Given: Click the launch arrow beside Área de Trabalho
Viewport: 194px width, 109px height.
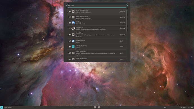Looking at the screenshot, I should [70, 47].
